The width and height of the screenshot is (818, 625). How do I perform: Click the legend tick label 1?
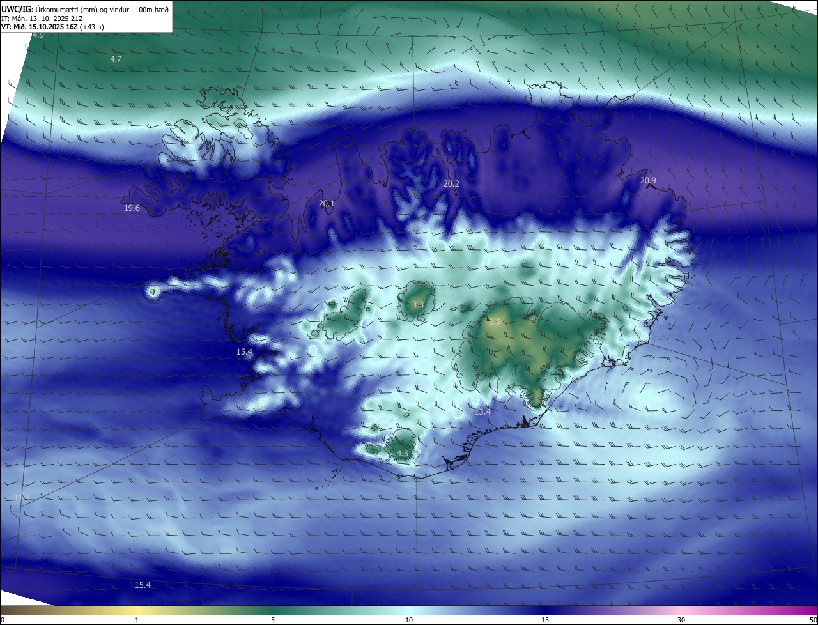pyautogui.click(x=137, y=620)
